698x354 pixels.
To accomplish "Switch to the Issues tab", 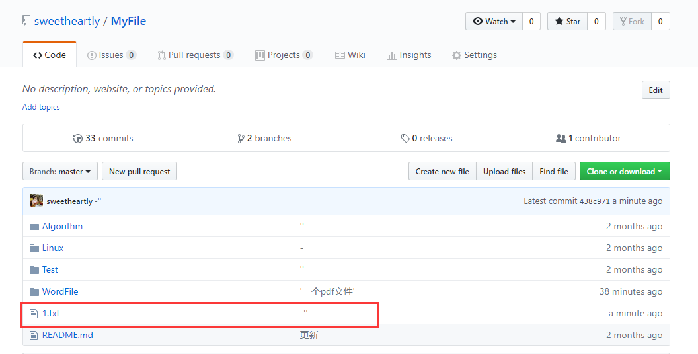I will [111, 55].
